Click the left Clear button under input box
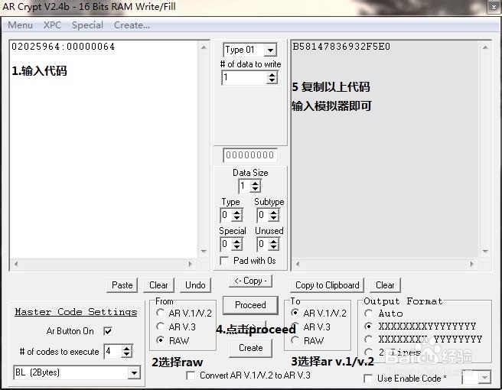 (x=158, y=284)
